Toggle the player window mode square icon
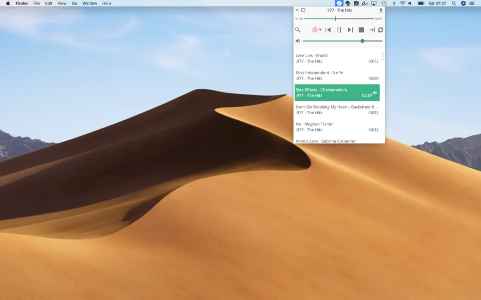This screenshot has height=300, width=481. point(303,10)
